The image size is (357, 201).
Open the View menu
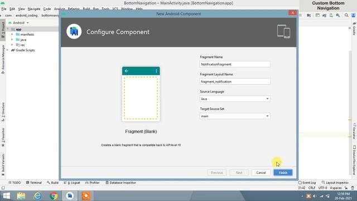point(21,9)
